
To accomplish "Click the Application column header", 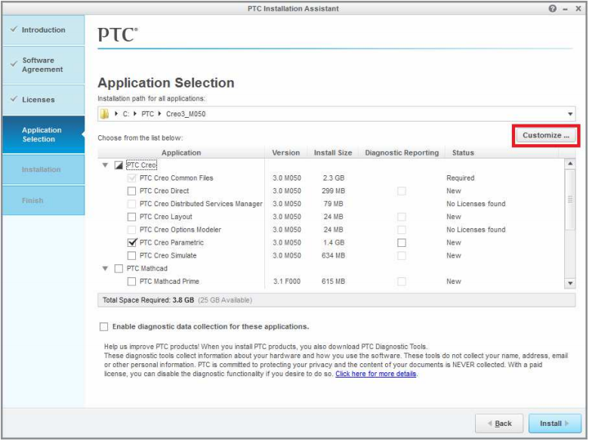I will (x=181, y=153).
